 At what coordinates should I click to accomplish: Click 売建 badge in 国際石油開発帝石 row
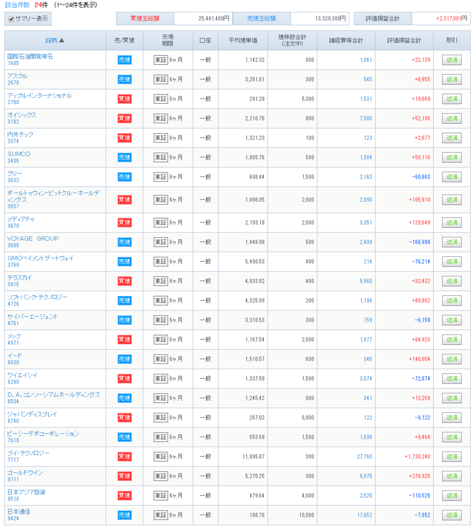124,60
